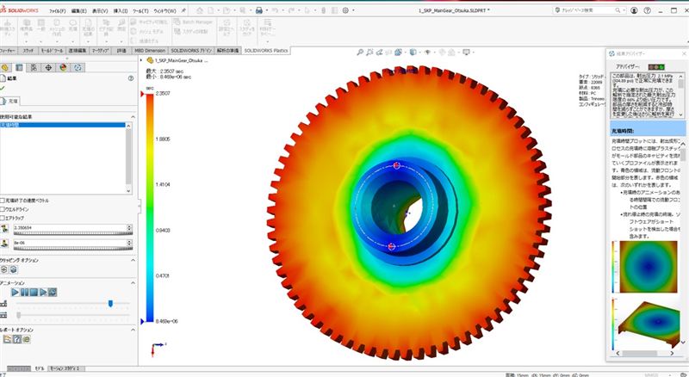This screenshot has height=377, width=689.
Task: Switch to the MBD Dimension tab
Action: (x=150, y=51)
